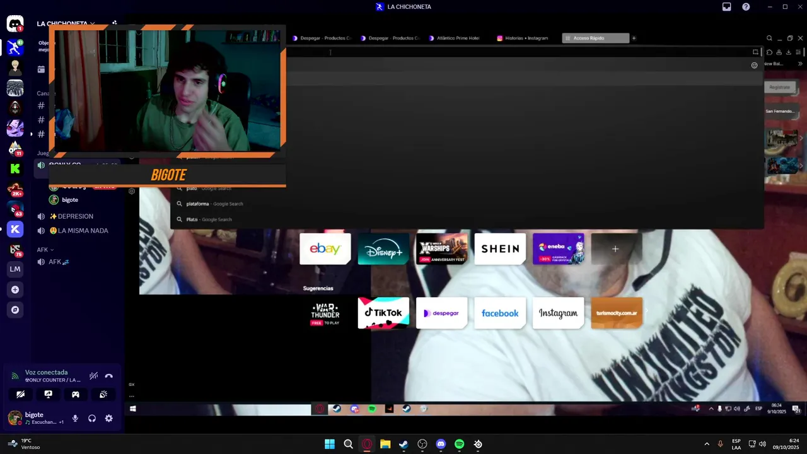
Task: Open the blue K server icon
Action: 15,230
